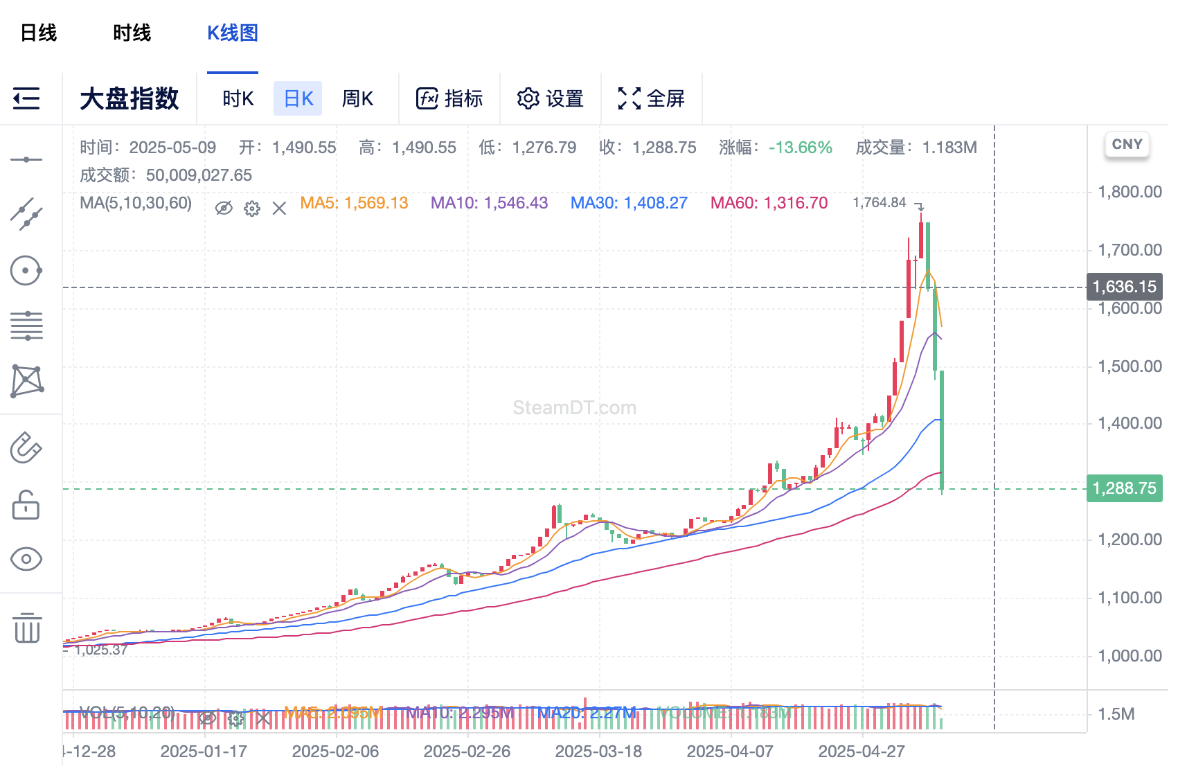Open the CNY currency selector

tap(1127, 144)
